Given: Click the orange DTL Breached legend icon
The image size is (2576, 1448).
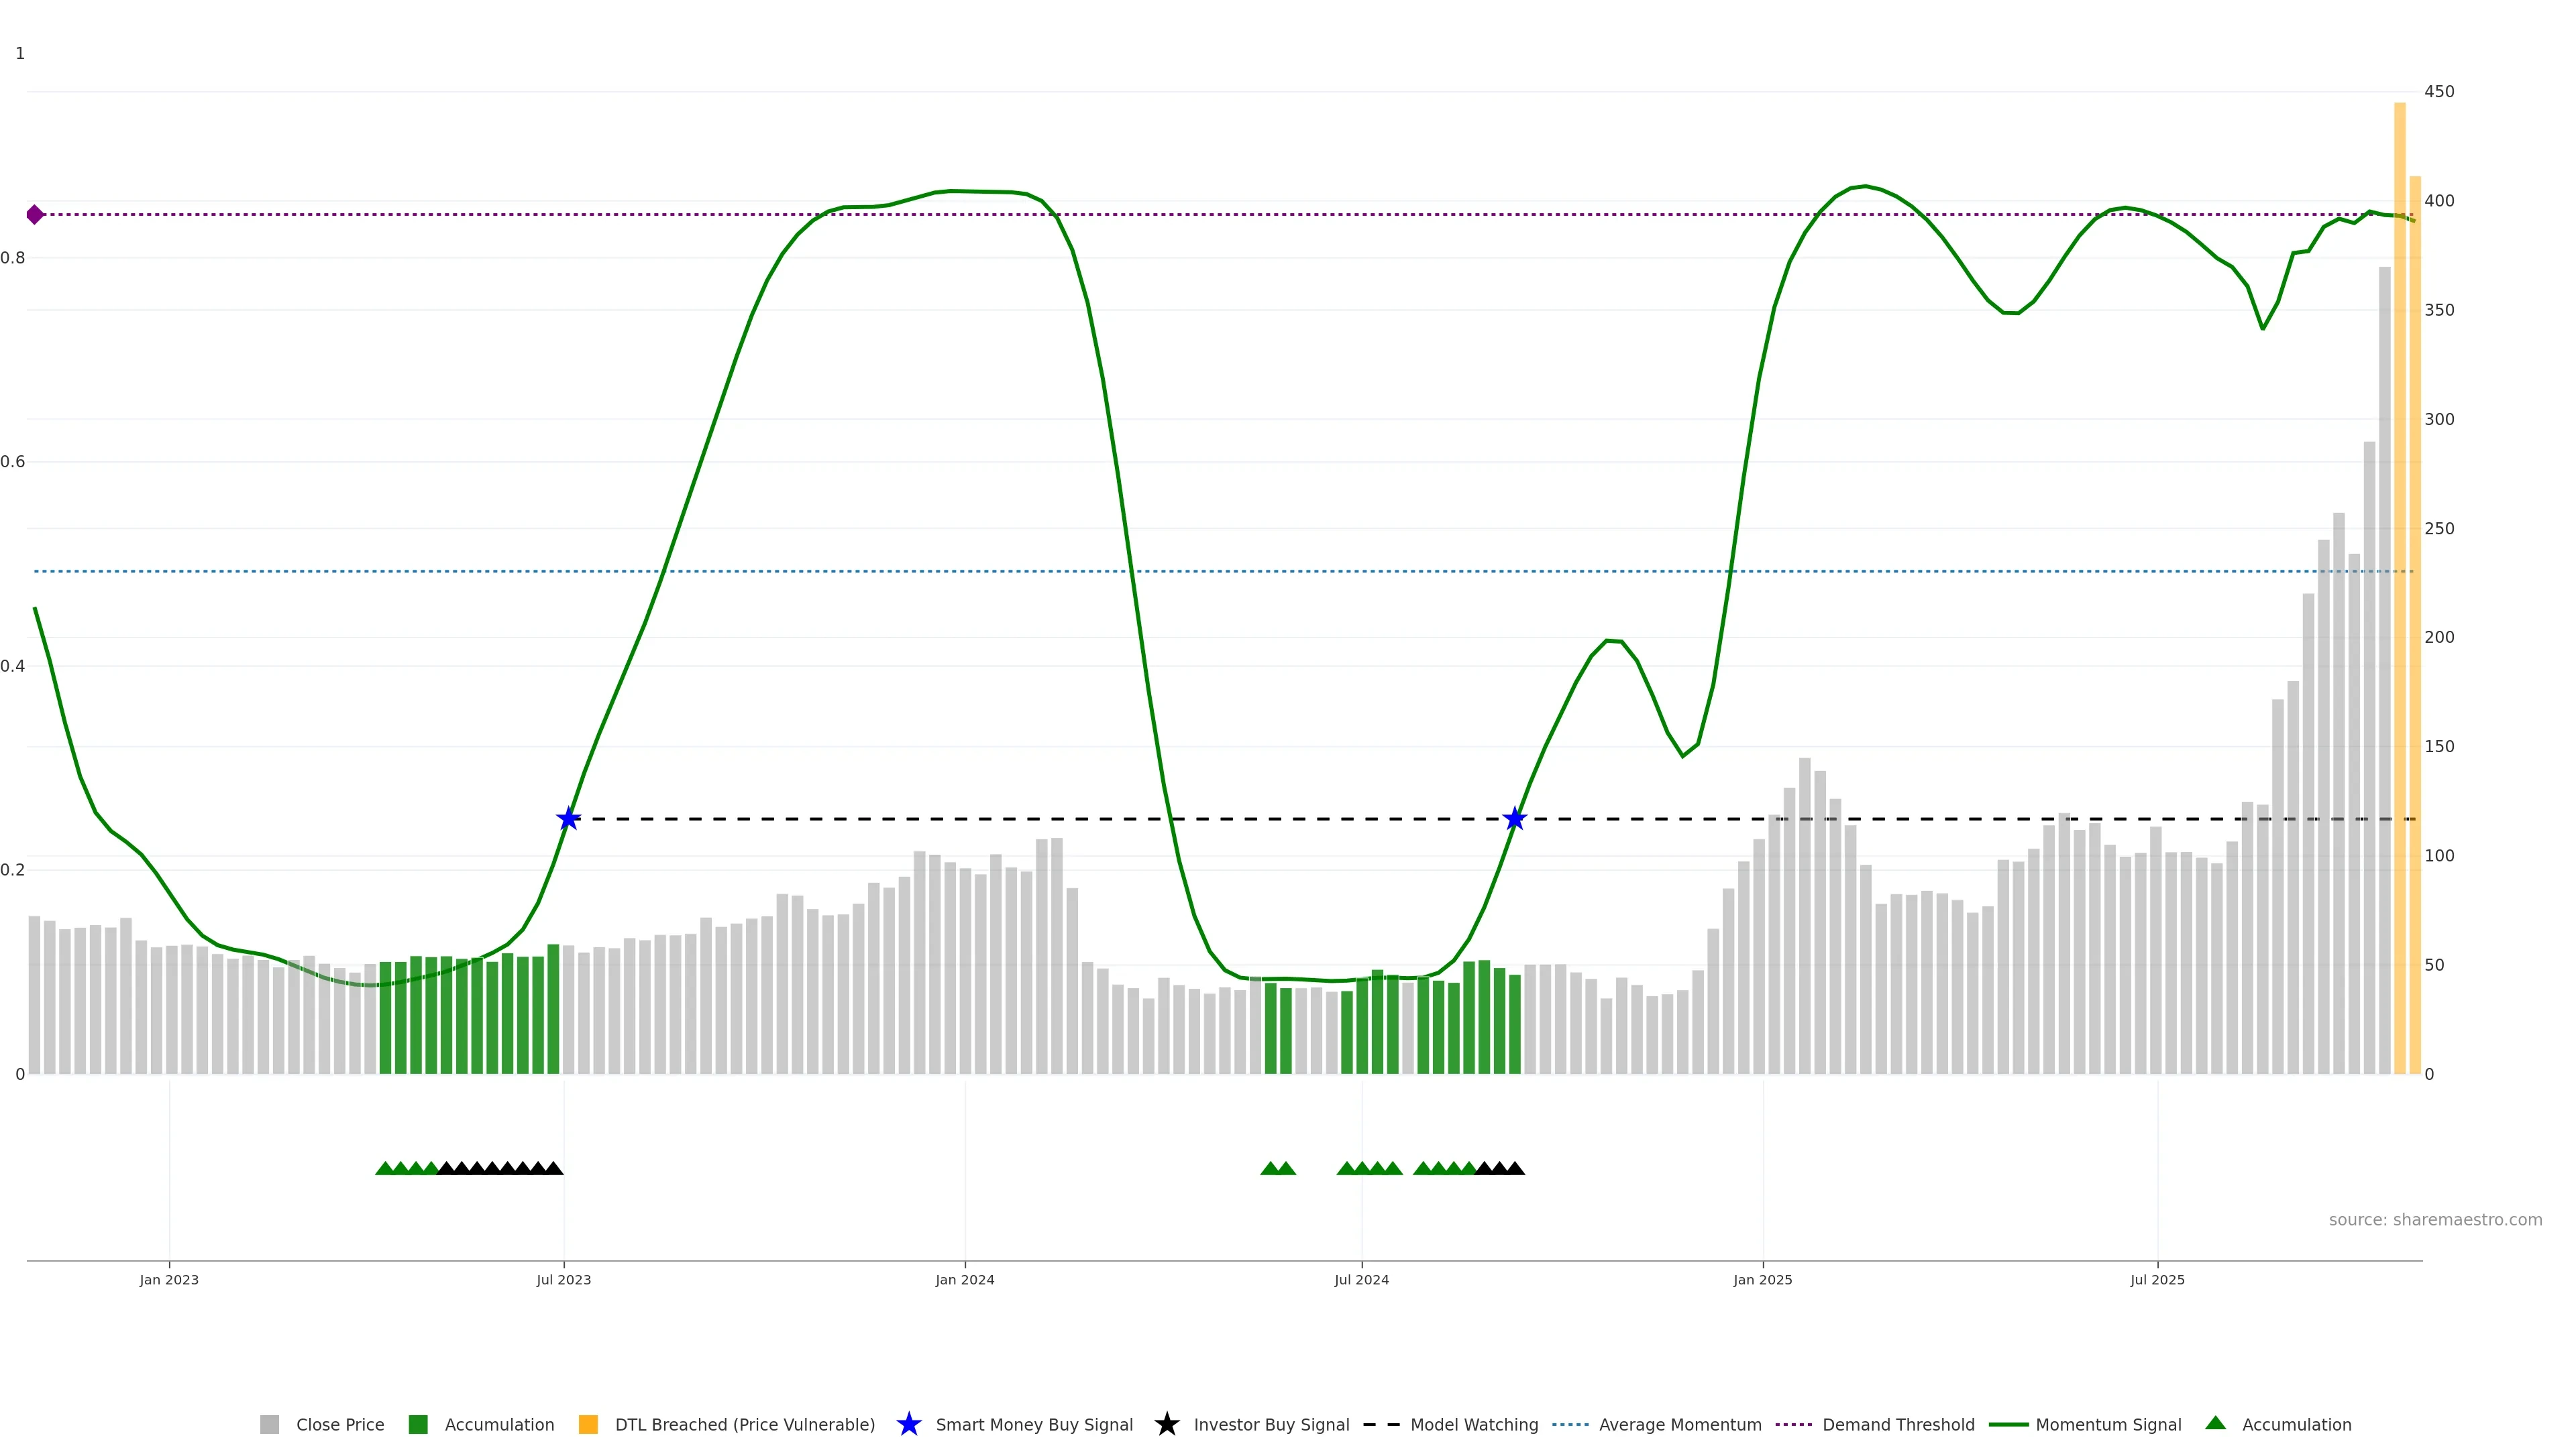Looking at the screenshot, I should (x=588, y=1424).
